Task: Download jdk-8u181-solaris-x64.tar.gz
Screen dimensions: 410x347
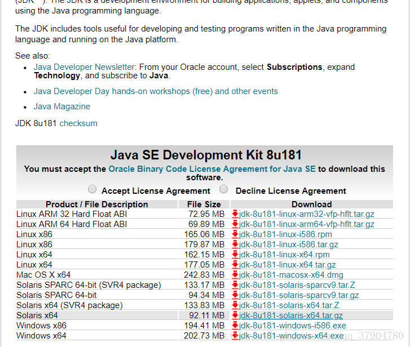Action: click(291, 315)
